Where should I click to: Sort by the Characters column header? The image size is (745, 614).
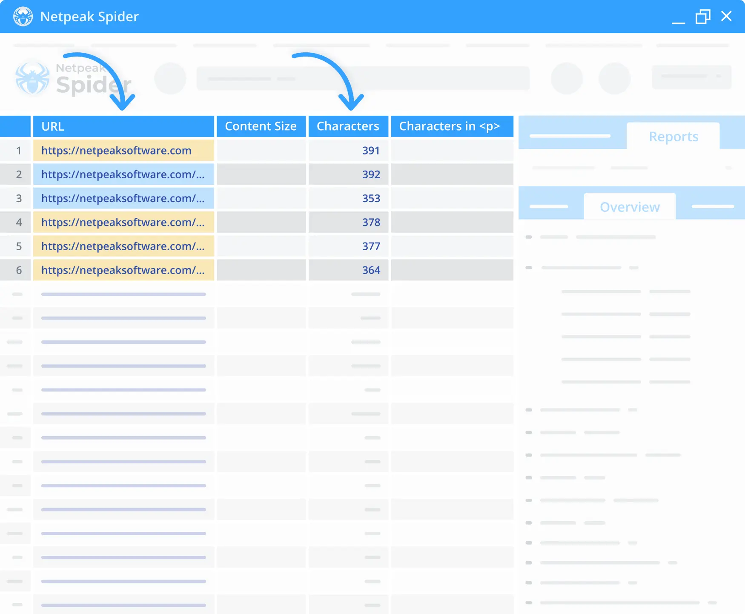(348, 126)
